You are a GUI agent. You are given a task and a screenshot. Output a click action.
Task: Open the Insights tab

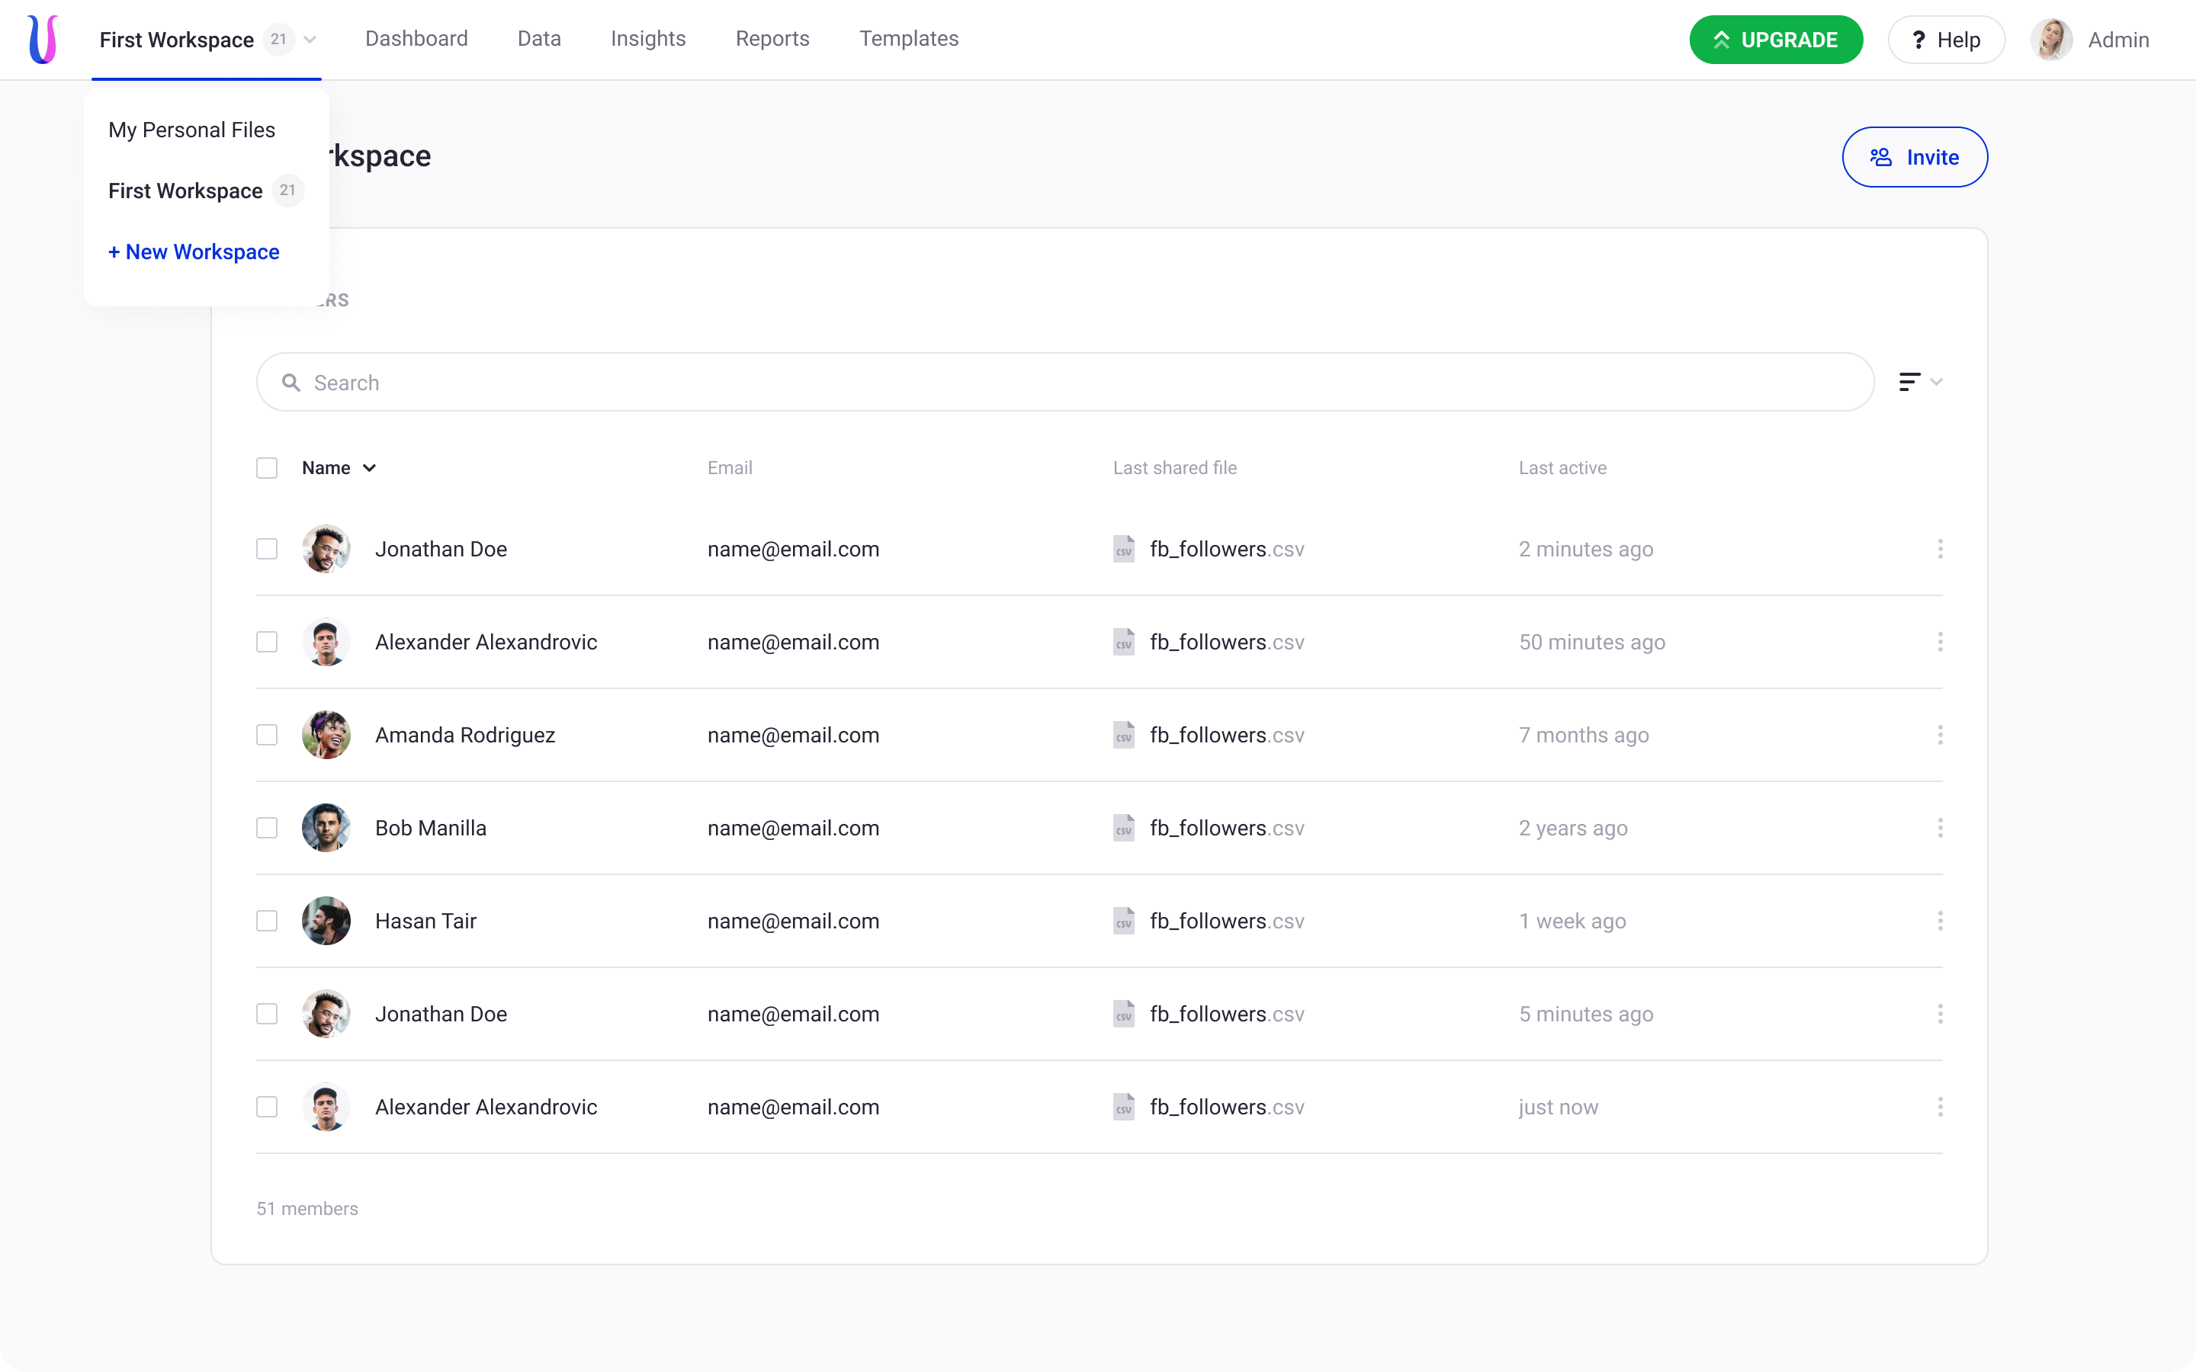point(648,39)
